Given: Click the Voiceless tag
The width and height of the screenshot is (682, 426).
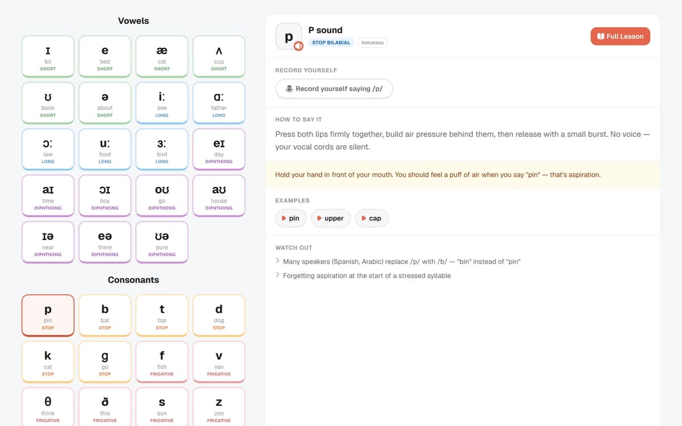Looking at the screenshot, I should pyautogui.click(x=372, y=43).
